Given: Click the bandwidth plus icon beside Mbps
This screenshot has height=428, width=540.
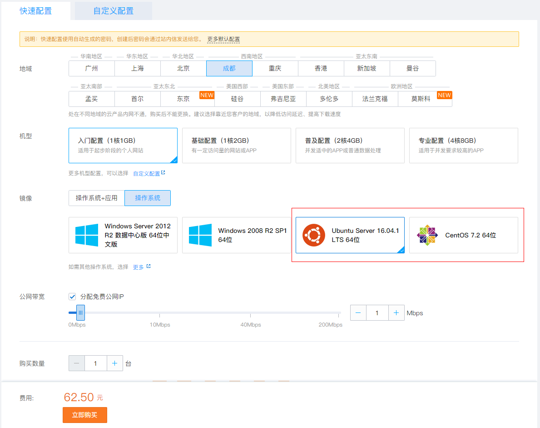Looking at the screenshot, I should (x=396, y=313).
